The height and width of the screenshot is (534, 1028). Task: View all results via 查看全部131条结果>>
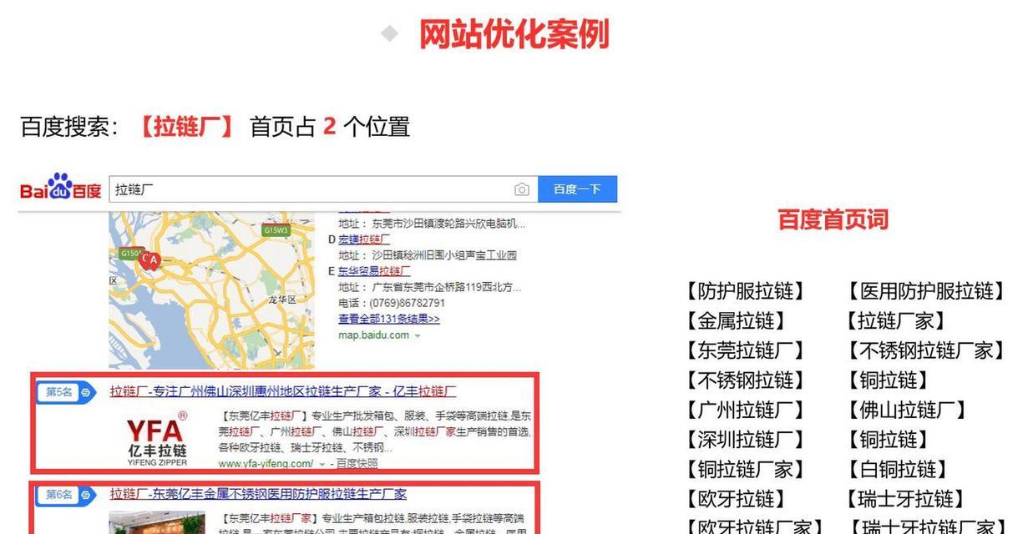[x=389, y=319]
